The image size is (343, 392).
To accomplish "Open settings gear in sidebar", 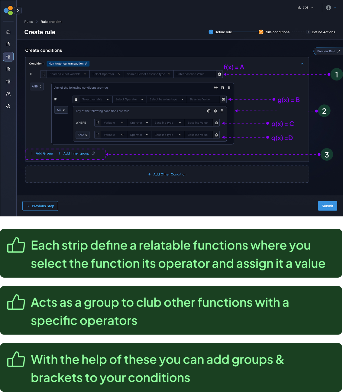I will (x=8, y=106).
